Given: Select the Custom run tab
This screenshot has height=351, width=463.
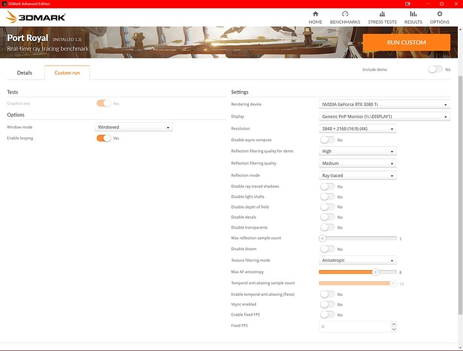Looking at the screenshot, I should tap(67, 73).
